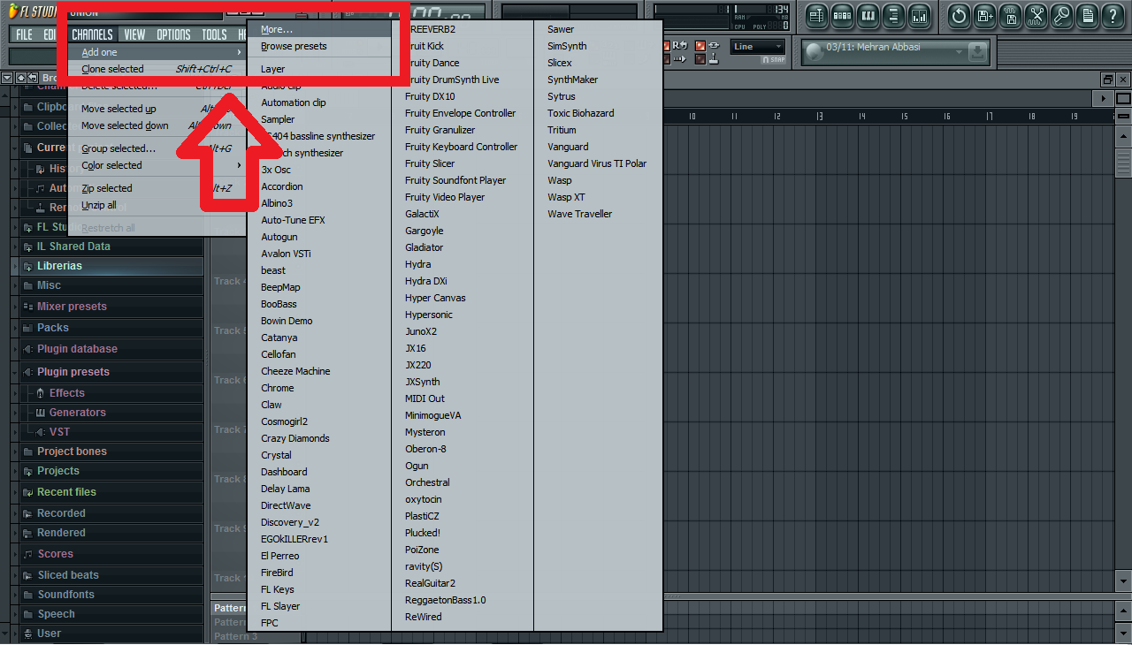Expand the Misc folder arrow in browser
This screenshot has height=645, width=1132.
click(x=17, y=285)
